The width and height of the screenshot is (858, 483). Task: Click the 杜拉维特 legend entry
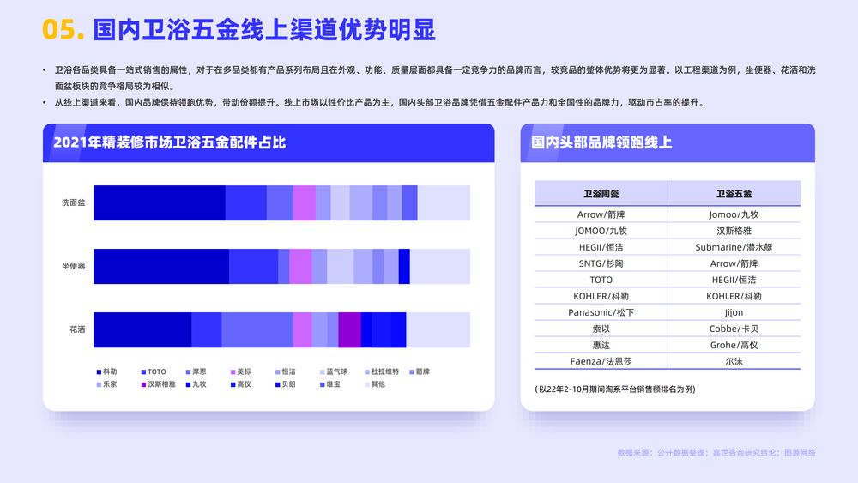[382, 371]
